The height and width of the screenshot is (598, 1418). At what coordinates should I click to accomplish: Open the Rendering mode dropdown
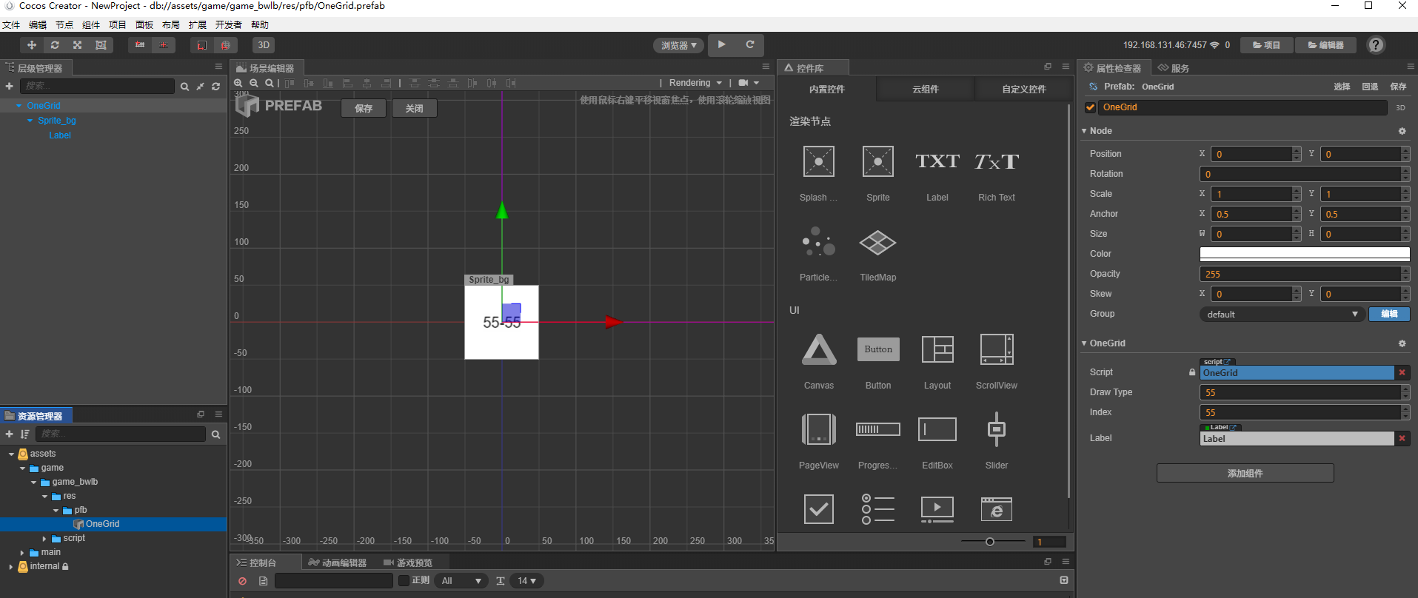[695, 83]
